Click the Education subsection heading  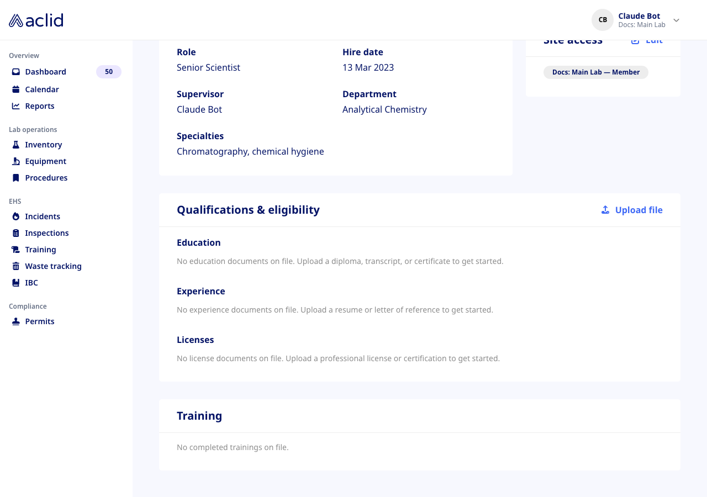click(x=198, y=242)
